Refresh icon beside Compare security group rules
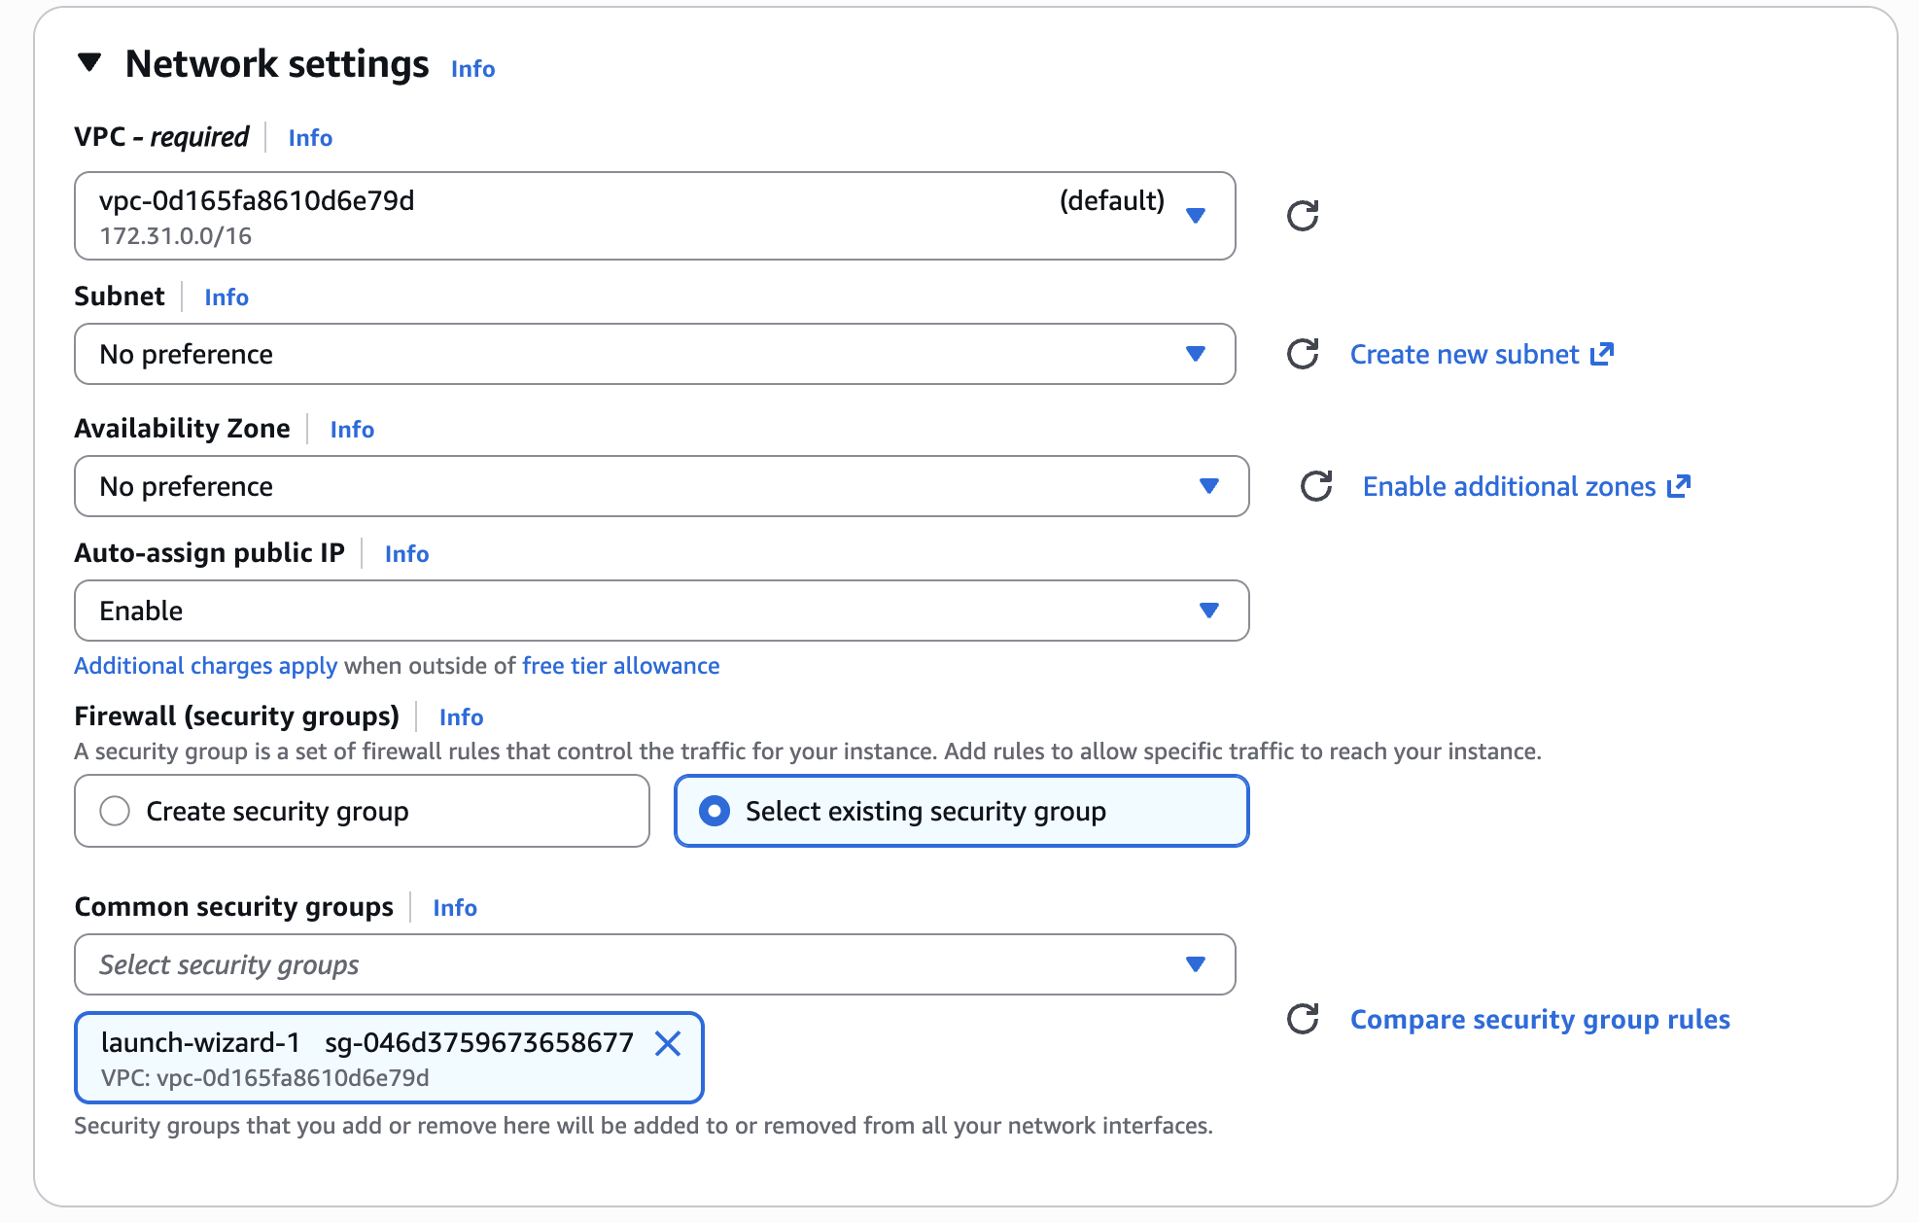 click(1302, 1019)
